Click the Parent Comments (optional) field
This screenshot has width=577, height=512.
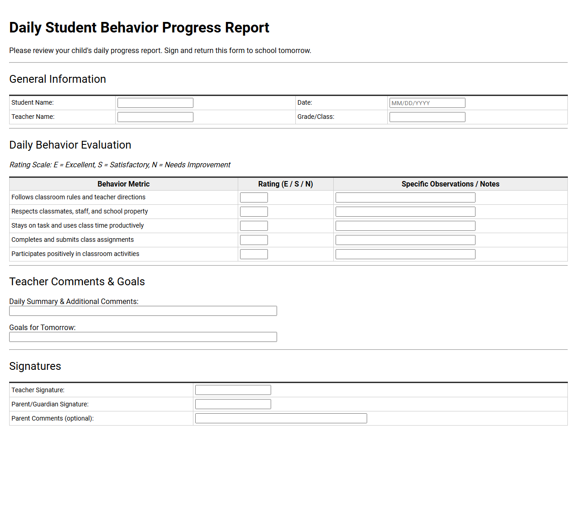tap(281, 418)
